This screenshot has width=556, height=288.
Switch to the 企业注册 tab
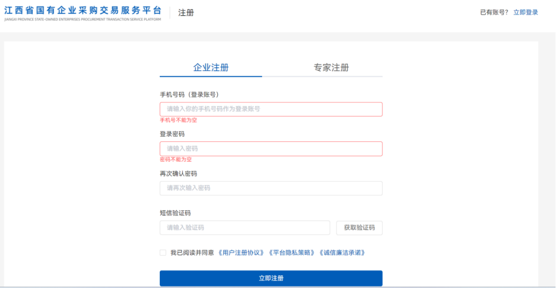pos(210,68)
